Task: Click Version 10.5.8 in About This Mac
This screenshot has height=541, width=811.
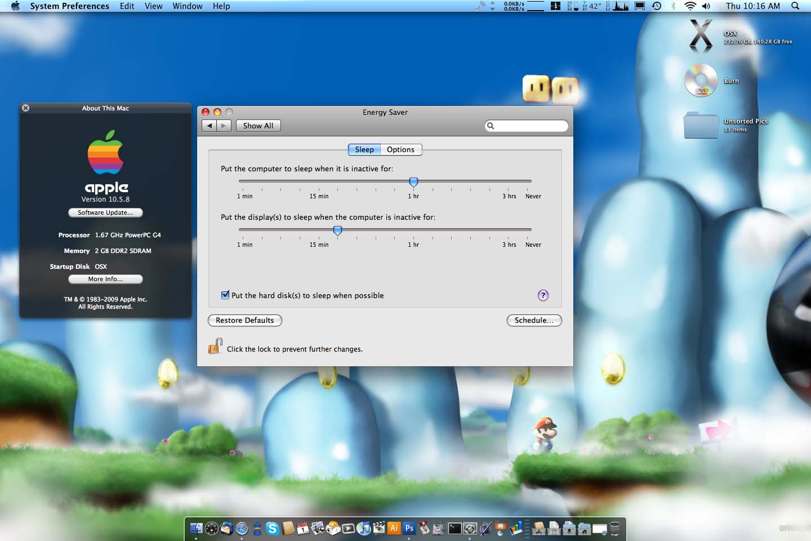Action: [105, 199]
